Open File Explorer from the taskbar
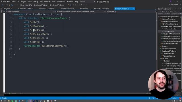The image size is (182, 102). point(9,101)
